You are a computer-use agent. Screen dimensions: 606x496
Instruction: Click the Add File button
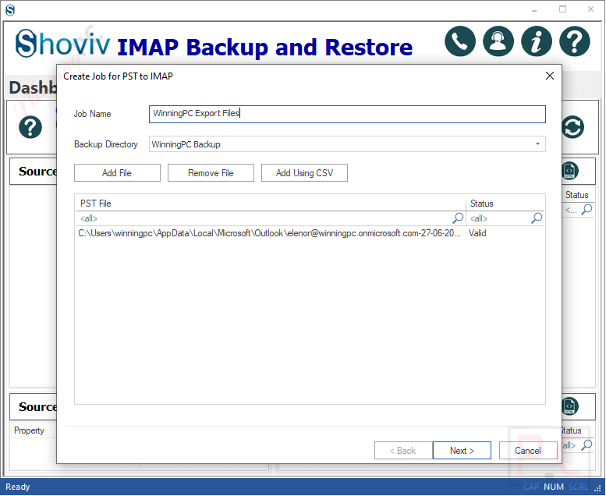click(x=117, y=173)
